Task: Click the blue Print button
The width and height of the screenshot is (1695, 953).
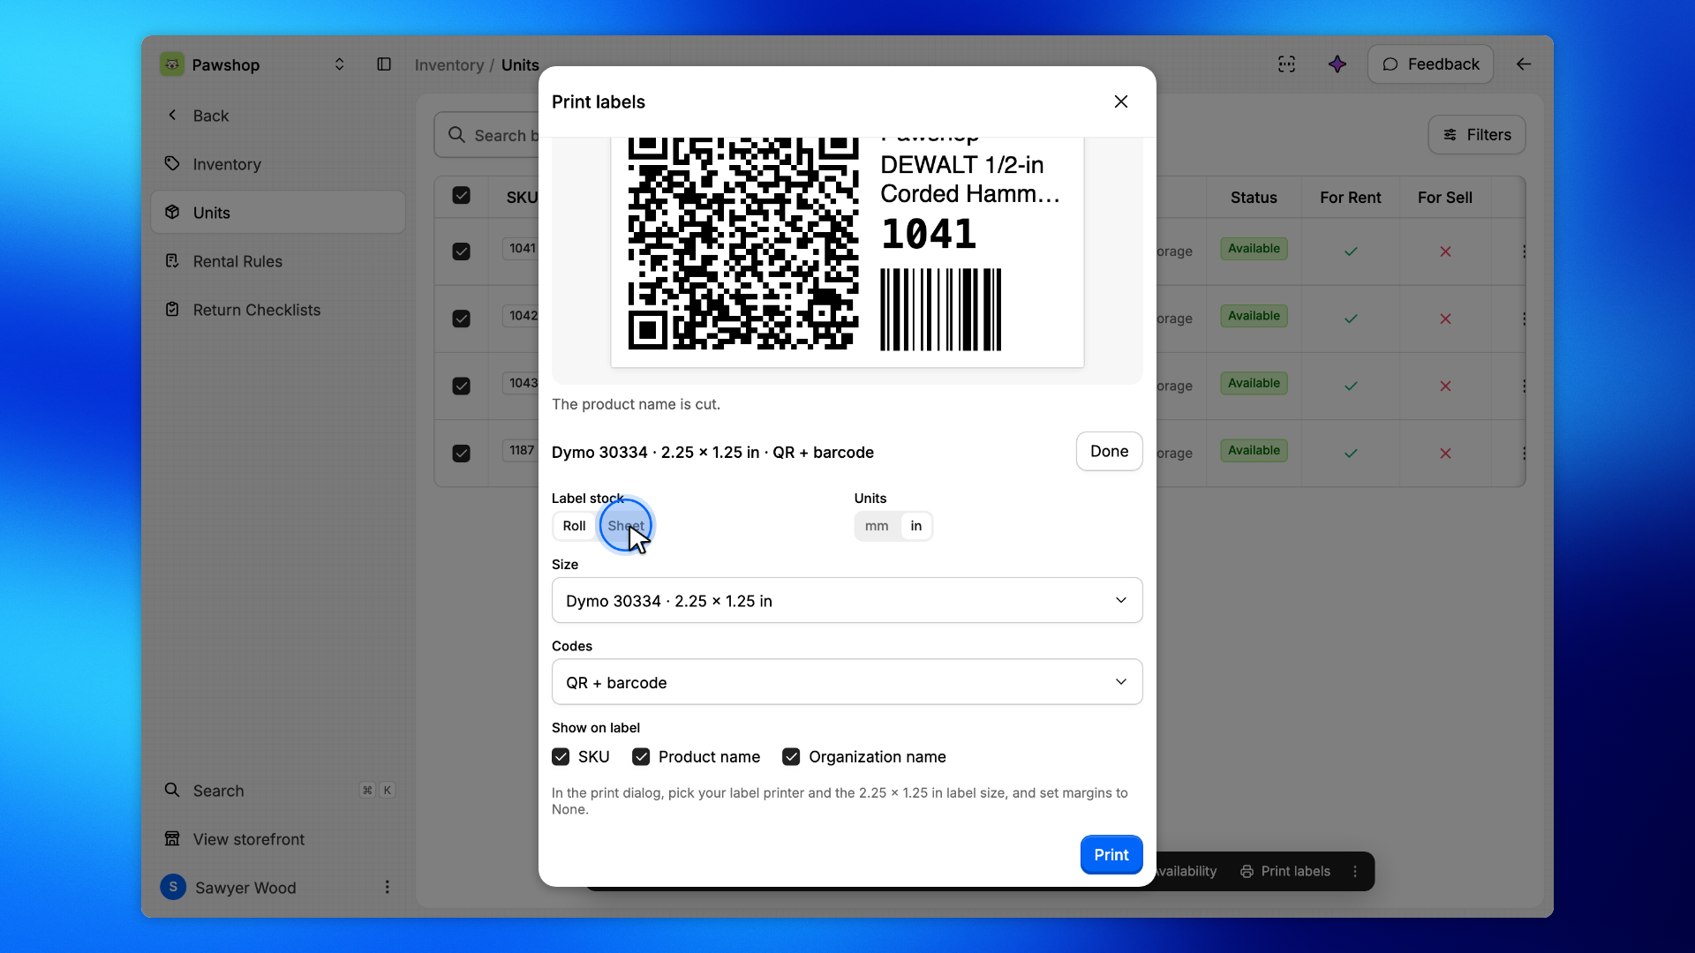Action: (x=1111, y=855)
